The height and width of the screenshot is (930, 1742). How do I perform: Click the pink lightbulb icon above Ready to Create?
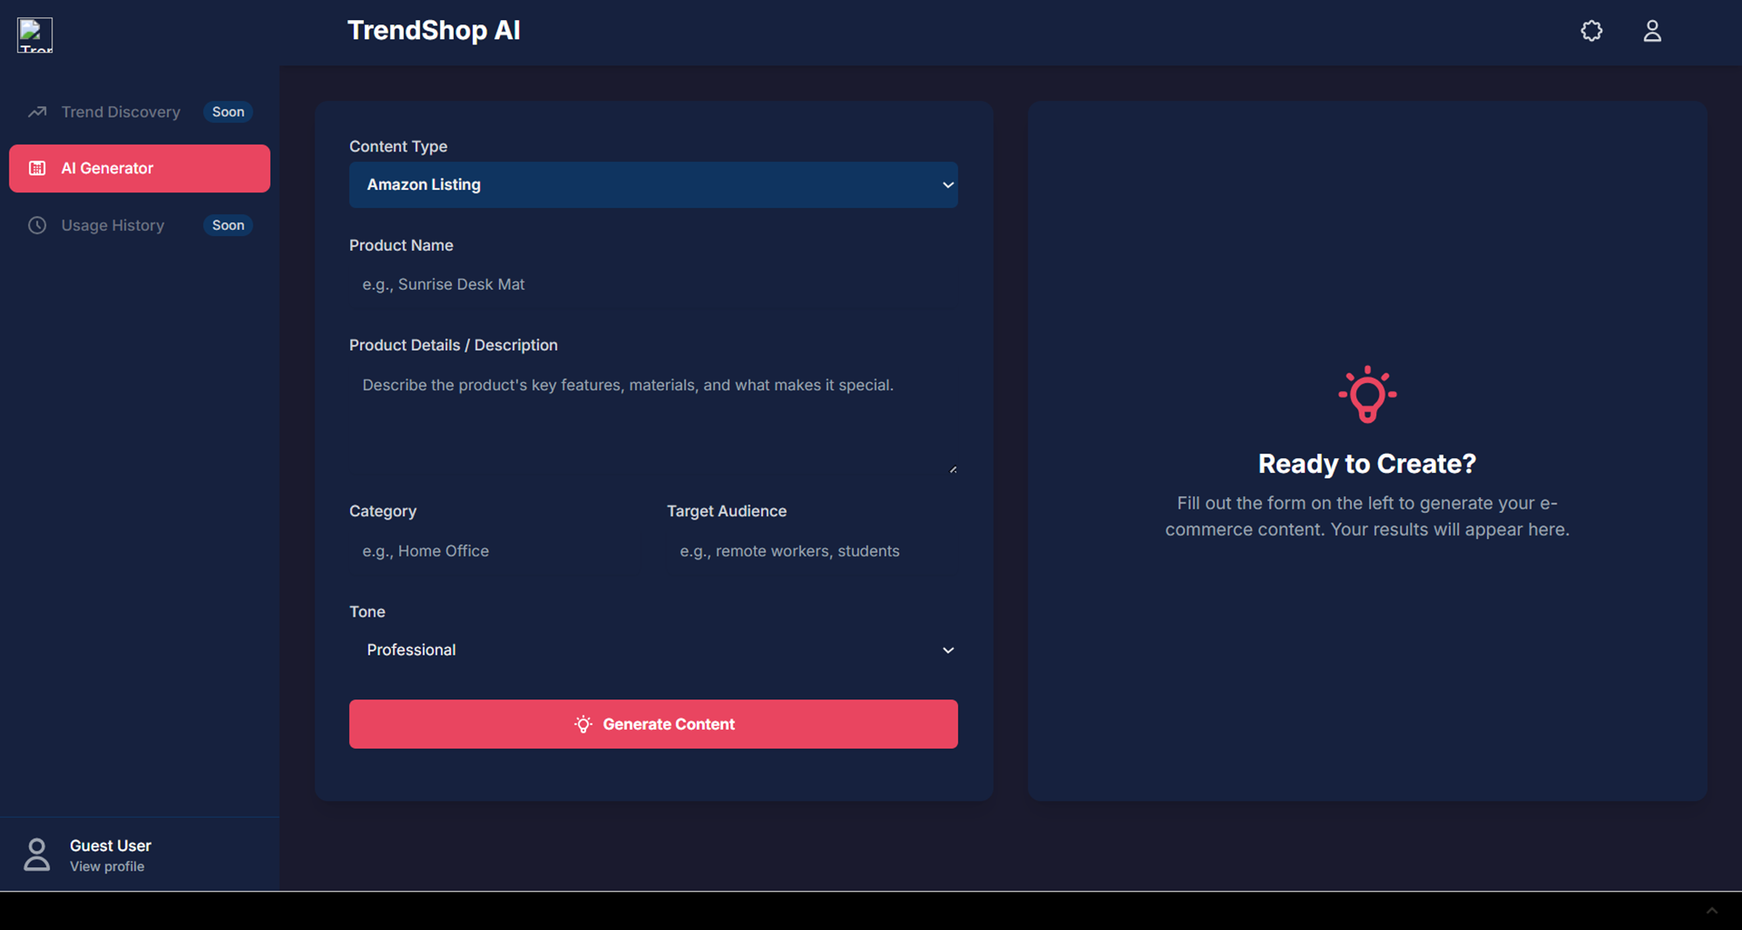[x=1367, y=394]
